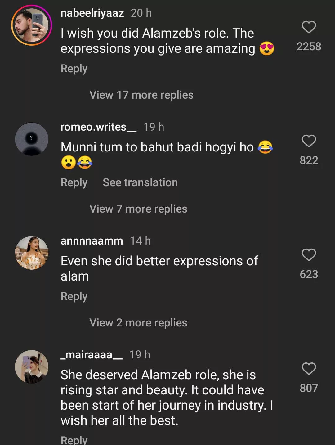Expand View 7 more replies
This screenshot has width=335, height=445.
click(138, 209)
